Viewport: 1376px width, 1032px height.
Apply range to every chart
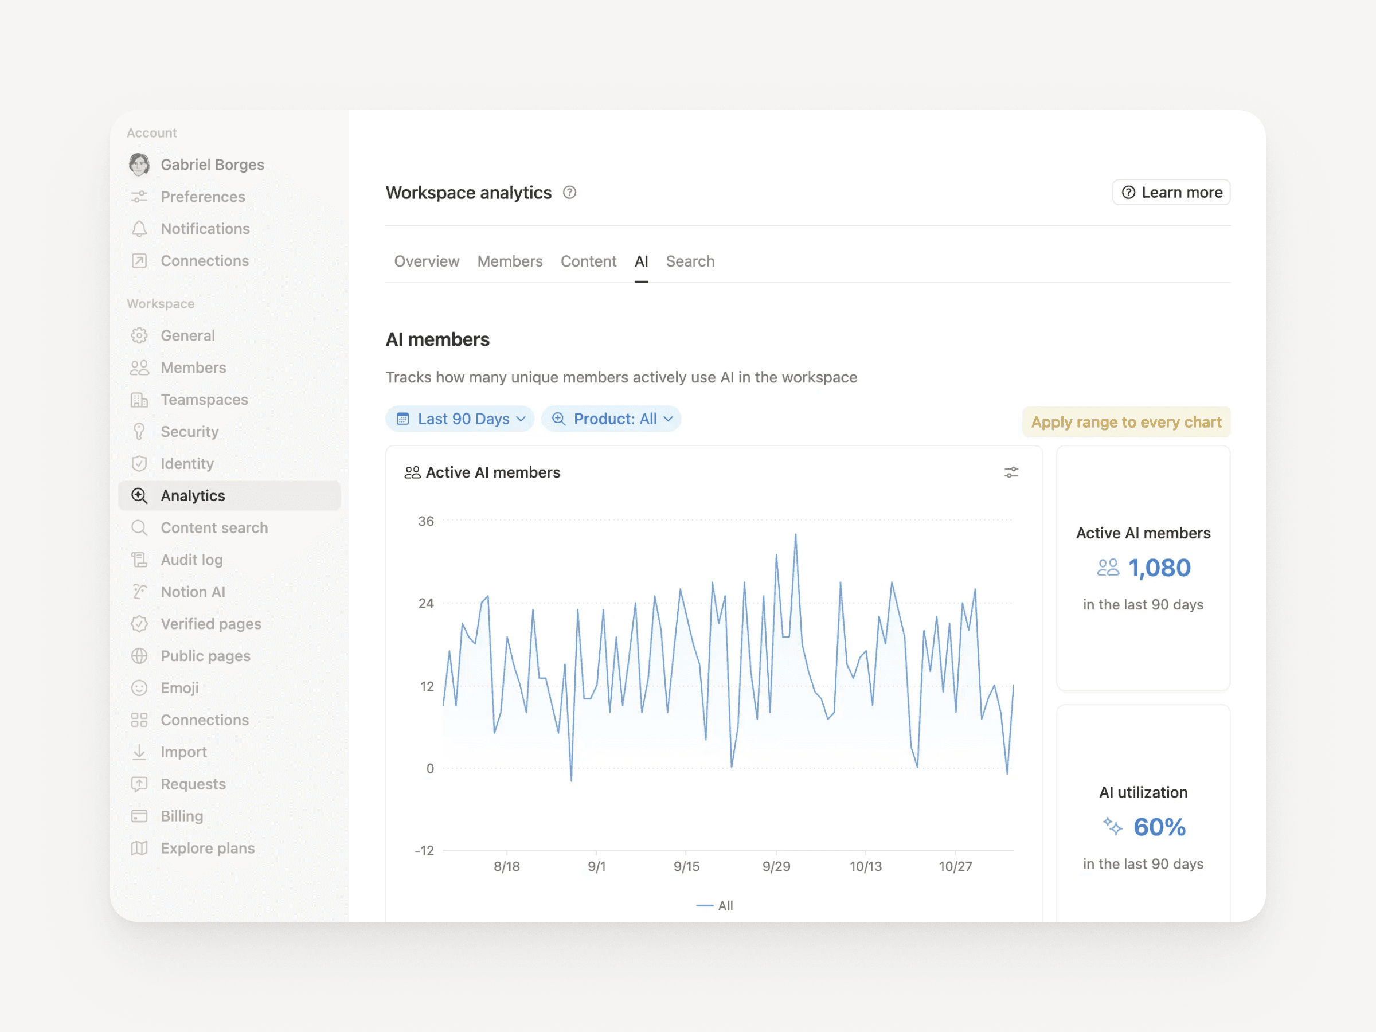tap(1126, 422)
